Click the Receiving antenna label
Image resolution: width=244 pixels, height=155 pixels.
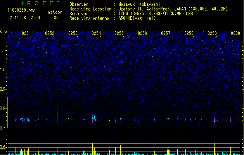[89, 18]
